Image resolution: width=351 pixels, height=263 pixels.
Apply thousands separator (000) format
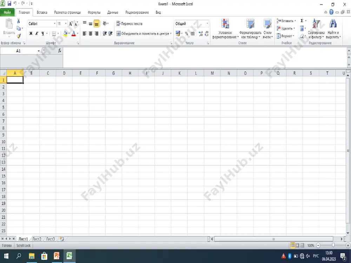click(192, 34)
